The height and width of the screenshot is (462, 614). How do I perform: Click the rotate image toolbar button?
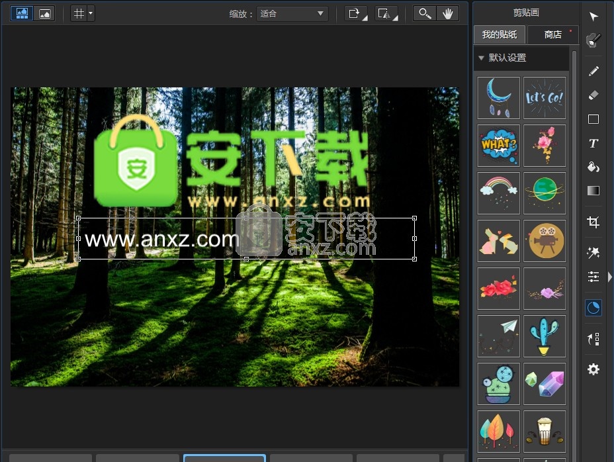(355, 13)
